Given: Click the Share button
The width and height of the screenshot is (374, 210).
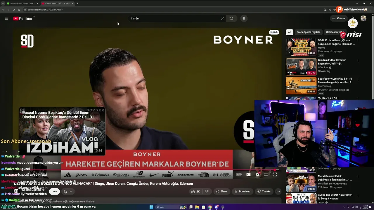Looking at the screenshot, I should [x=221, y=191].
